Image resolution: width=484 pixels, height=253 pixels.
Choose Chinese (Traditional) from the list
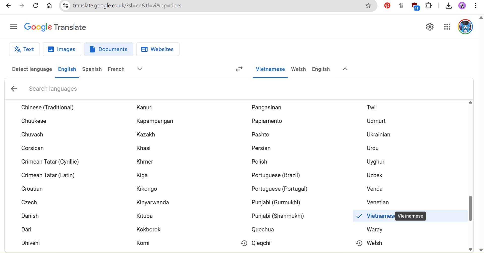47,107
